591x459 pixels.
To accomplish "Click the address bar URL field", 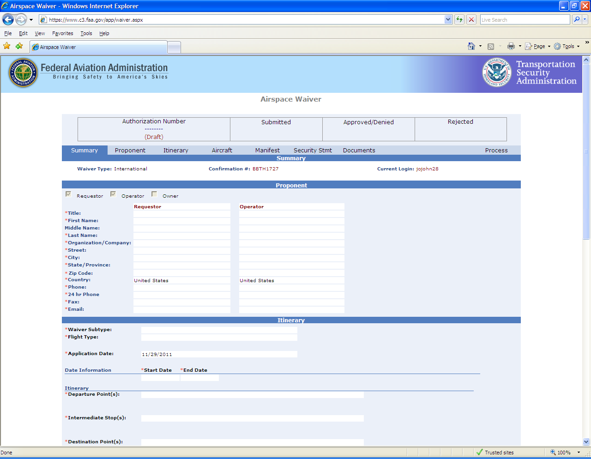I will point(241,20).
